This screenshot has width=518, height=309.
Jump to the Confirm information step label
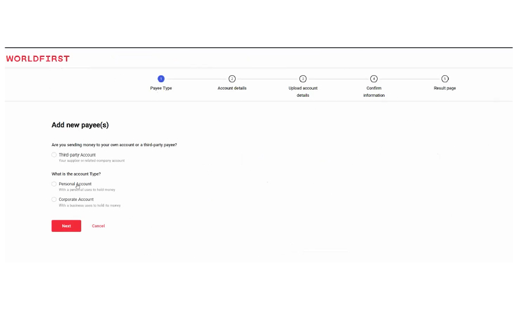374,91
